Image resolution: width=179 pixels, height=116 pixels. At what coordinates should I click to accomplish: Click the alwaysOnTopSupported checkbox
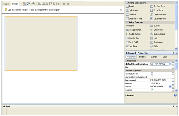(152, 77)
